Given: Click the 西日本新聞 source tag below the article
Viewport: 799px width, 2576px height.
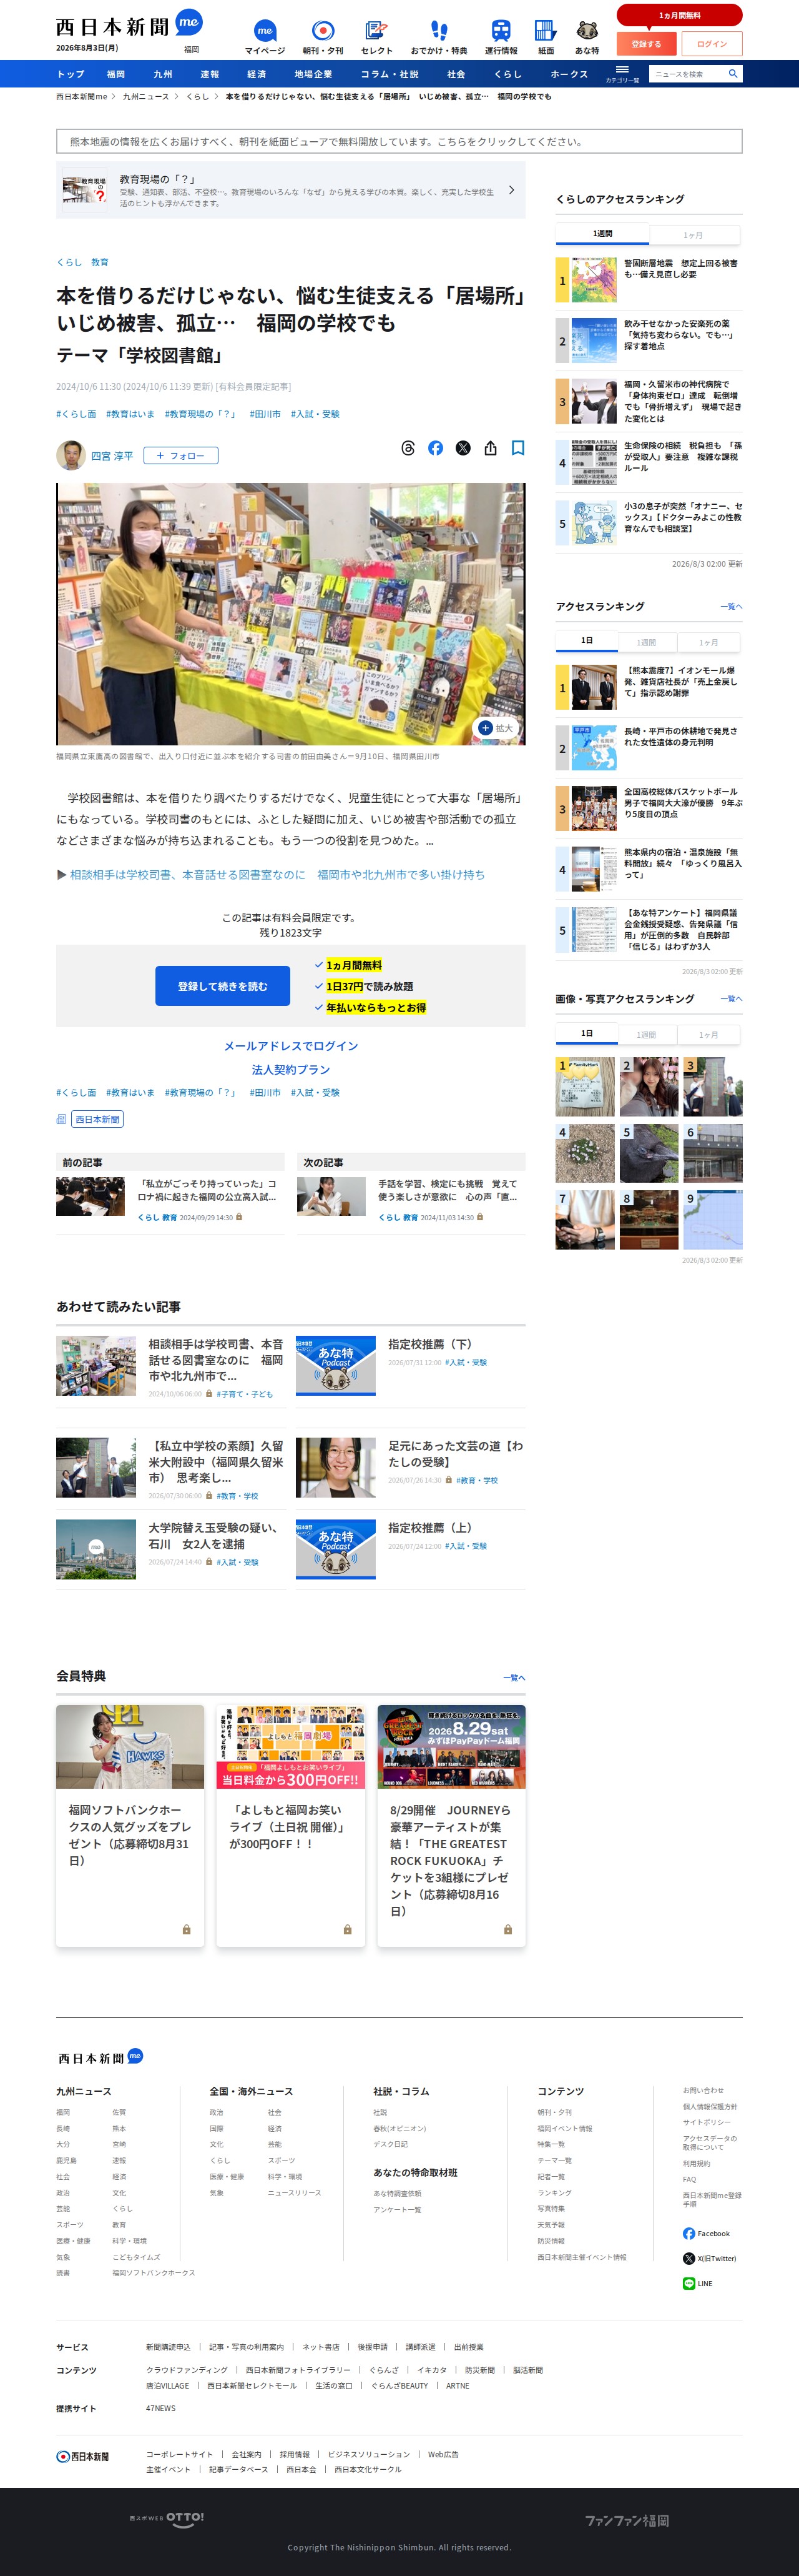Looking at the screenshot, I should click(97, 1119).
